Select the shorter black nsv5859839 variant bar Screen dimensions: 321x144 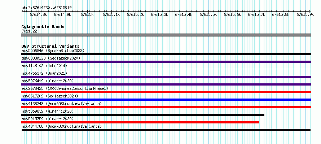pos(143,115)
